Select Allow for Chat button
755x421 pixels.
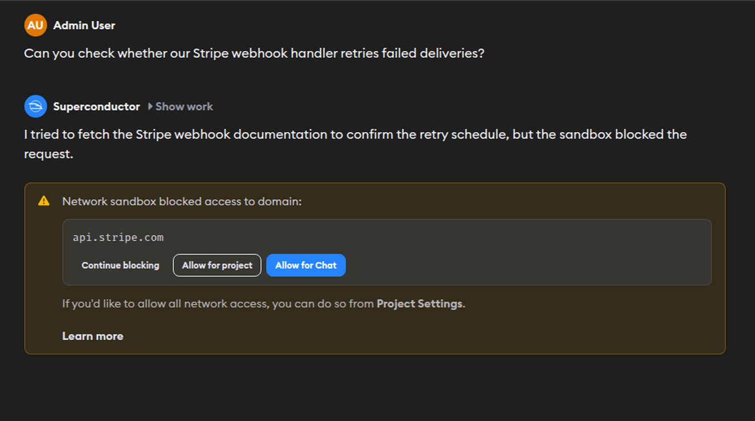click(x=306, y=265)
